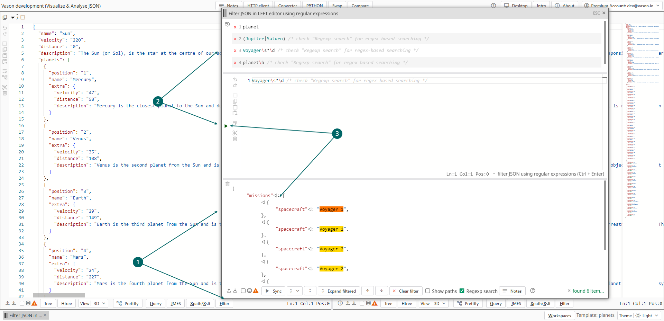Viewport: 664px width, 321px height.
Task: Click the warning triangle in left editor toolbar
Action: click(34, 303)
